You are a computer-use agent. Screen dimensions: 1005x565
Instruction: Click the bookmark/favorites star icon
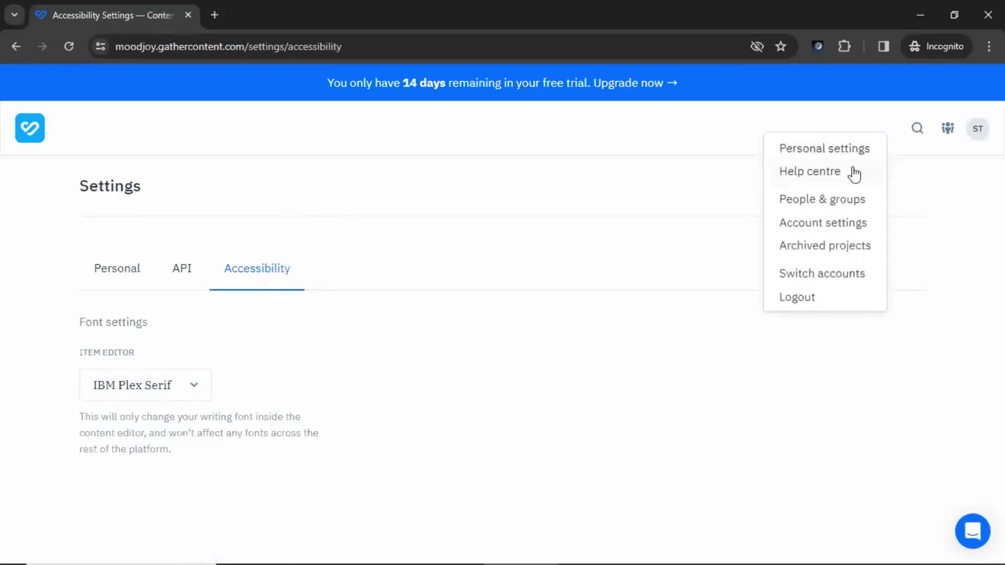pos(780,46)
